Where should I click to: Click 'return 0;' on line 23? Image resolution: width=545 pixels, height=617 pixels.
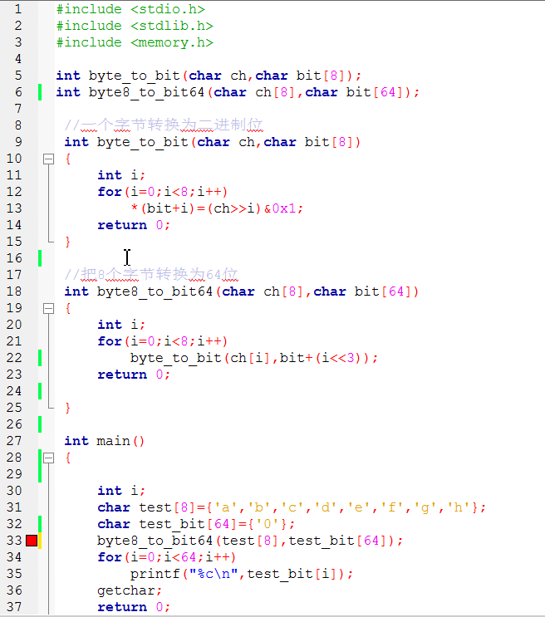134,375
